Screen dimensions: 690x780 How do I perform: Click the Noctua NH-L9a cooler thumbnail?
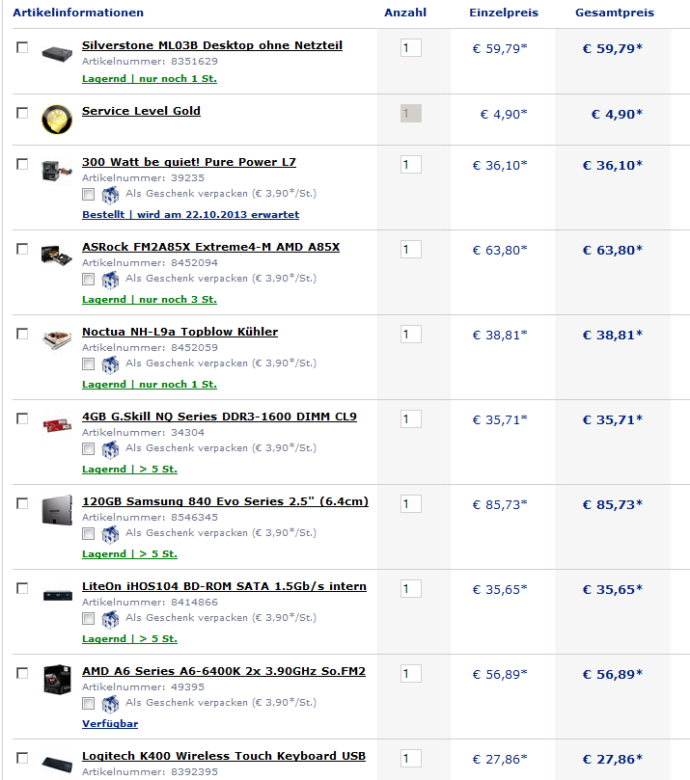coord(57,340)
